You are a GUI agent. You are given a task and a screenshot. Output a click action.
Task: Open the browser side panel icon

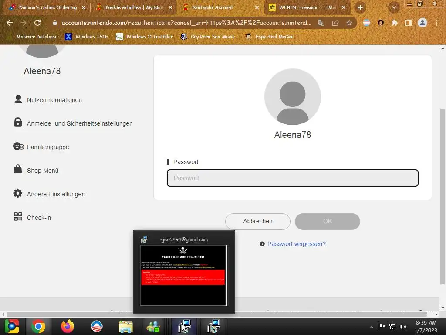tap(409, 23)
